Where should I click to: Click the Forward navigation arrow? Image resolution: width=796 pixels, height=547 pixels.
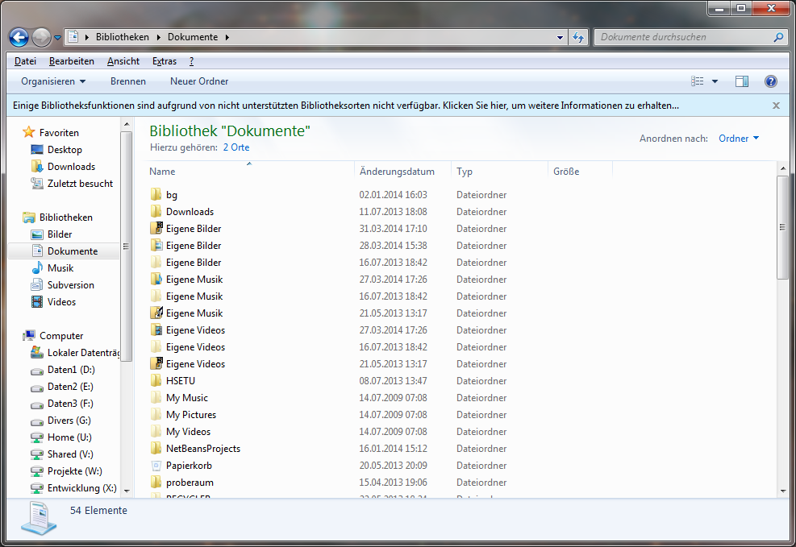(42, 37)
